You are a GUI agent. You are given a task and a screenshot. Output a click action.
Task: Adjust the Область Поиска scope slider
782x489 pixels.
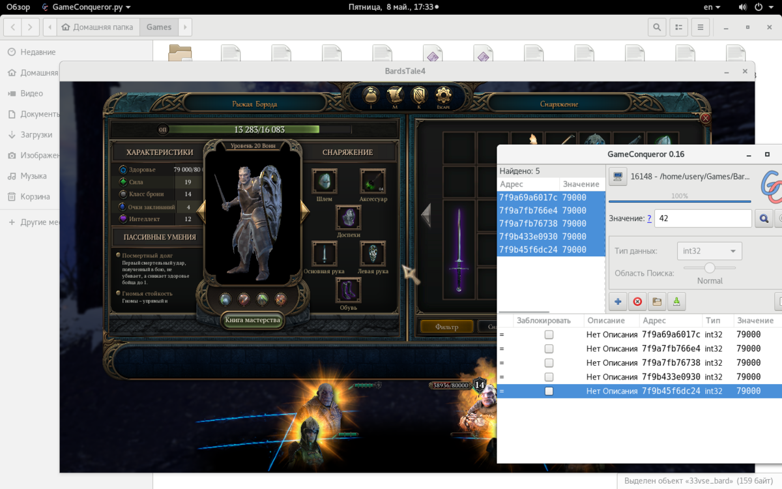point(710,267)
